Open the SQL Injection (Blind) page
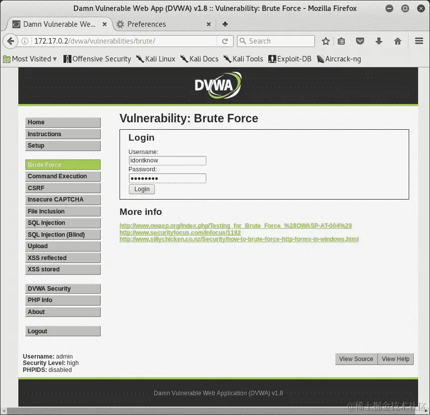Screen dimensions: 430x415 [x=63, y=235]
